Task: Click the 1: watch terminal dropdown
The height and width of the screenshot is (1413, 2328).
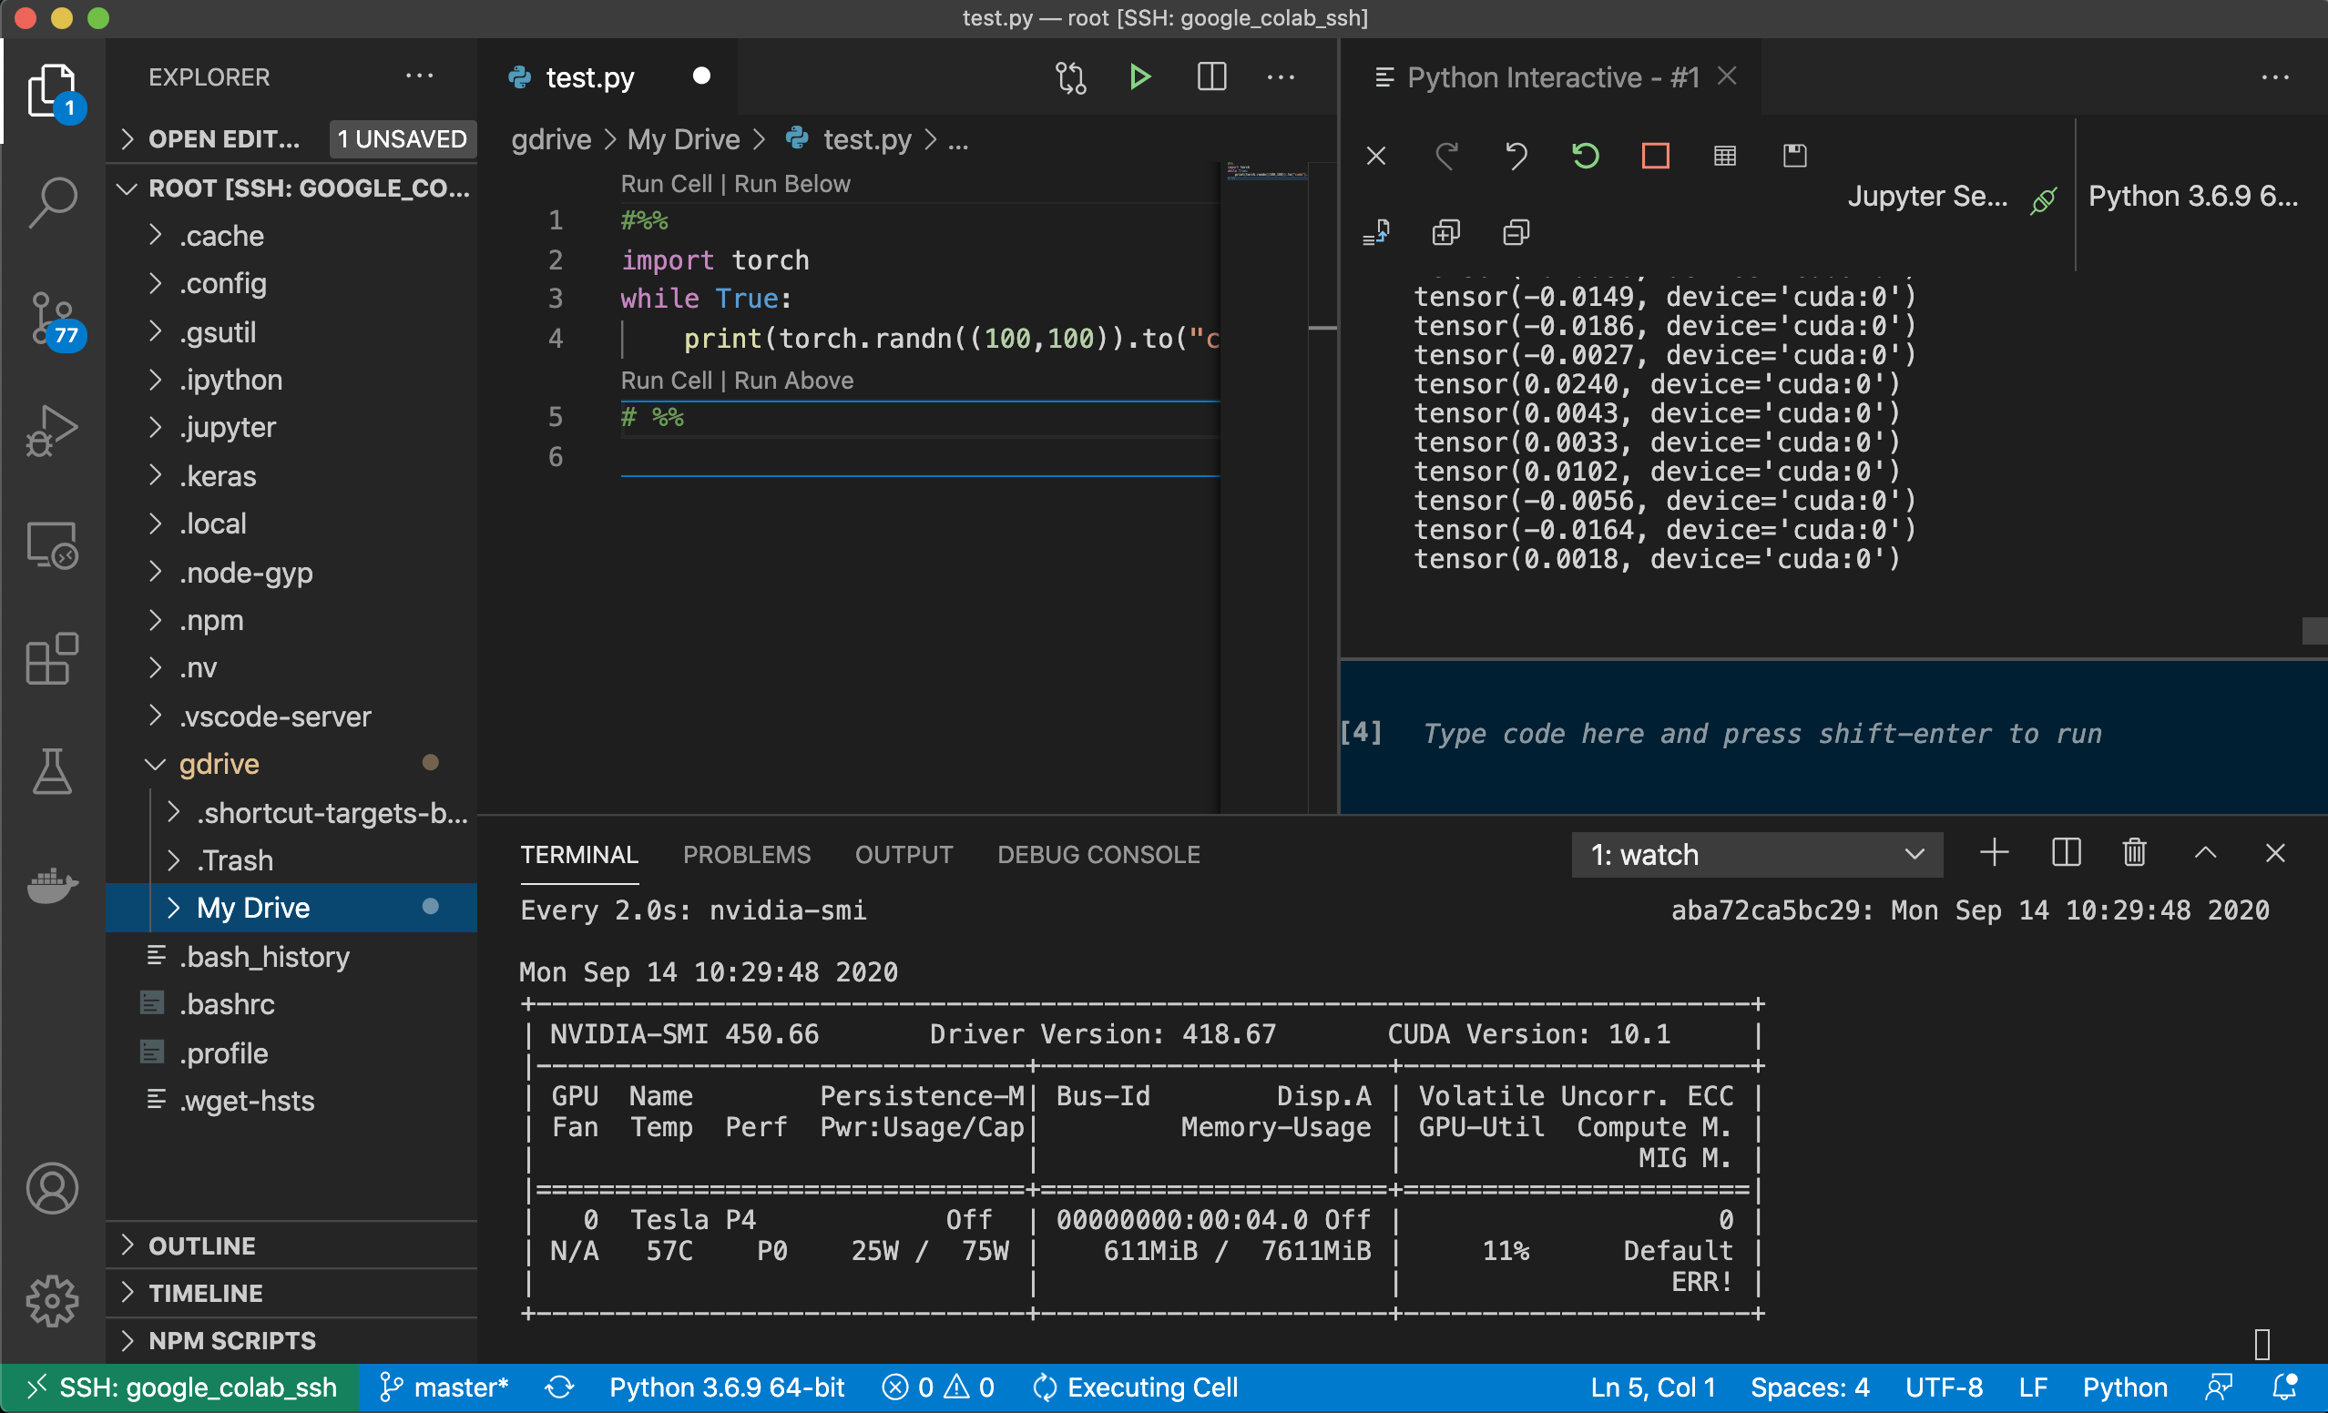Action: tap(1752, 855)
